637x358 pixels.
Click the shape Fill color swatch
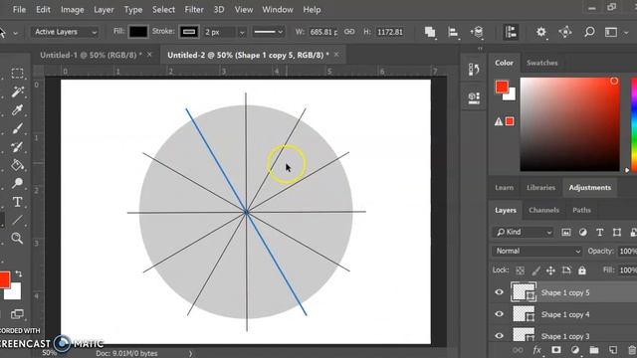138,32
